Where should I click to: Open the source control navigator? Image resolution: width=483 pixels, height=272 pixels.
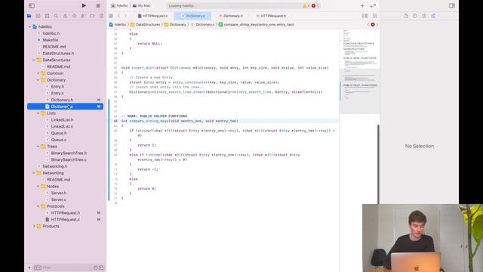click(x=38, y=16)
